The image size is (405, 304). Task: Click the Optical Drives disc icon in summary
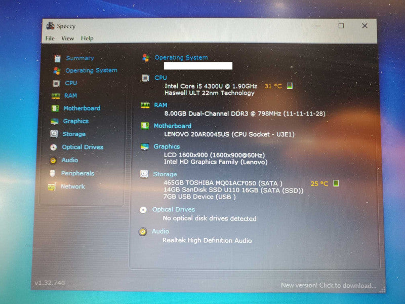143,210
